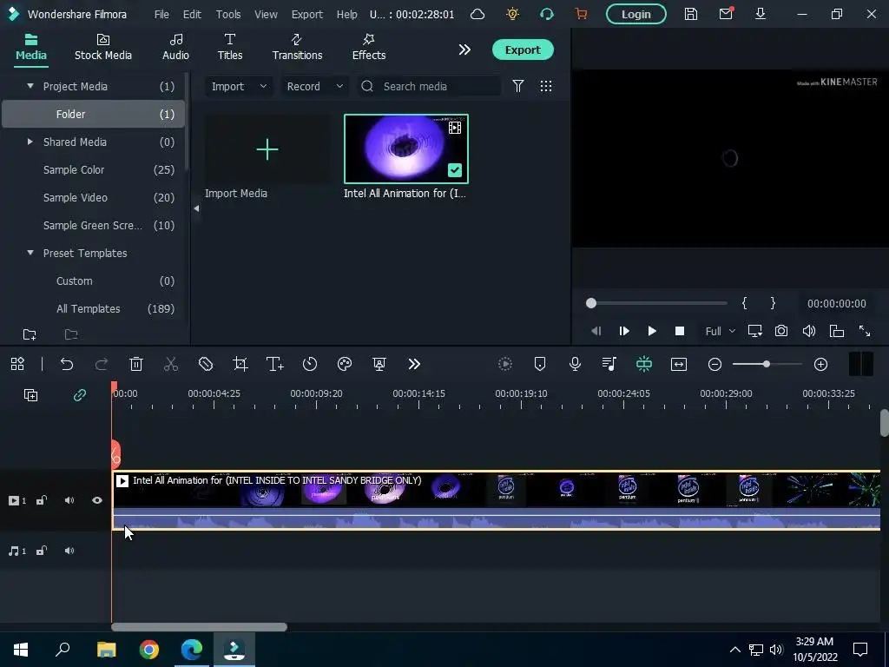
Task: Lock video track 1
Action: [x=42, y=500]
